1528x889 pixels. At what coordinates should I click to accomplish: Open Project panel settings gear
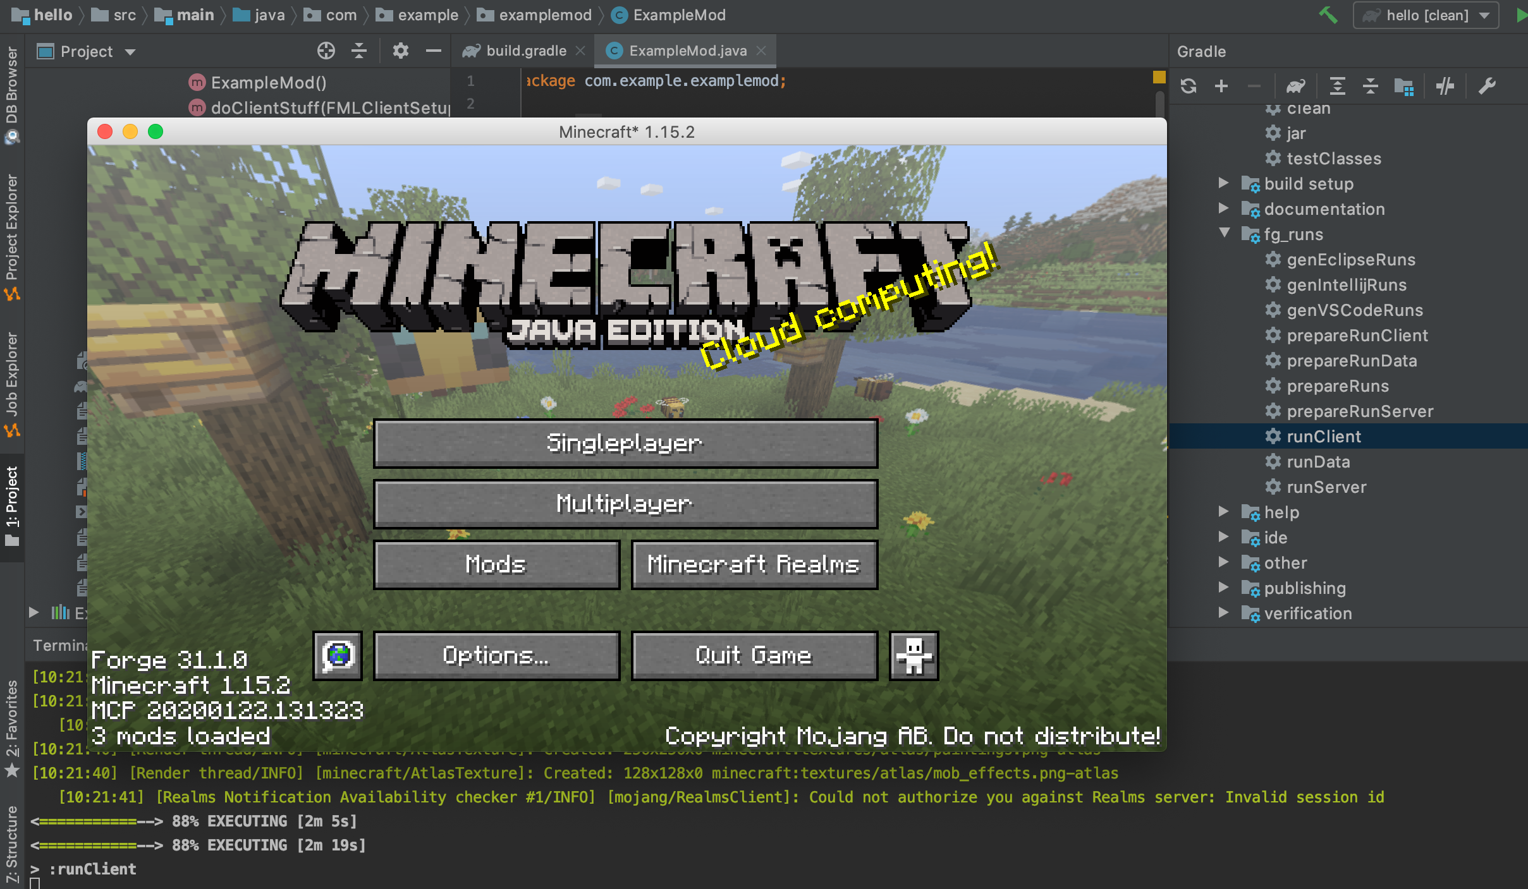(x=400, y=51)
